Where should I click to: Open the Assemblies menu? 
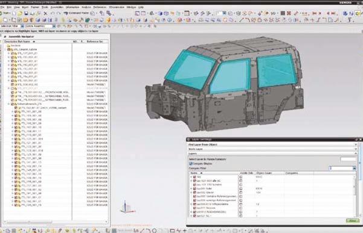[x=57, y=7]
